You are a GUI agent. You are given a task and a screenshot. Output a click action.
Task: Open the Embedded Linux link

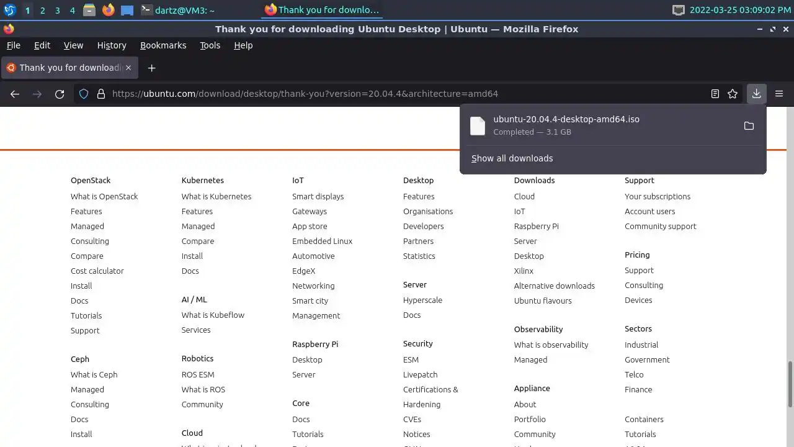pyautogui.click(x=323, y=241)
